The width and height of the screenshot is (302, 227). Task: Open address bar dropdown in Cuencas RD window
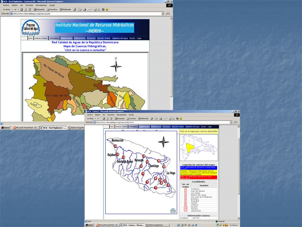[163, 14]
